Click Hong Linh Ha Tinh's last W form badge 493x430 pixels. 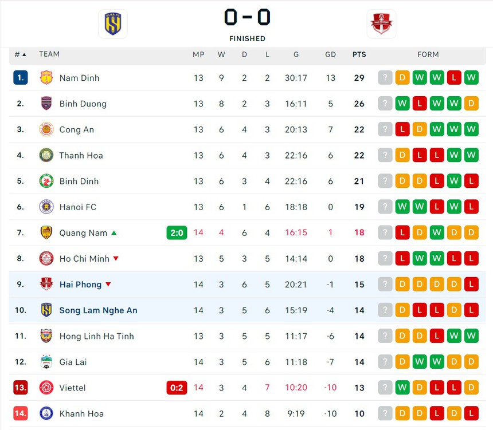point(471,336)
